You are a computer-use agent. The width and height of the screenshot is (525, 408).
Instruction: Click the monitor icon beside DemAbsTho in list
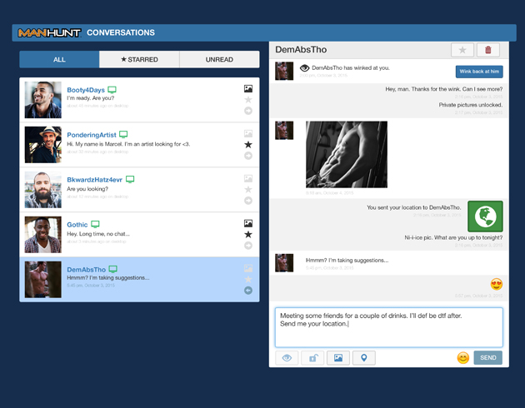pyautogui.click(x=113, y=269)
